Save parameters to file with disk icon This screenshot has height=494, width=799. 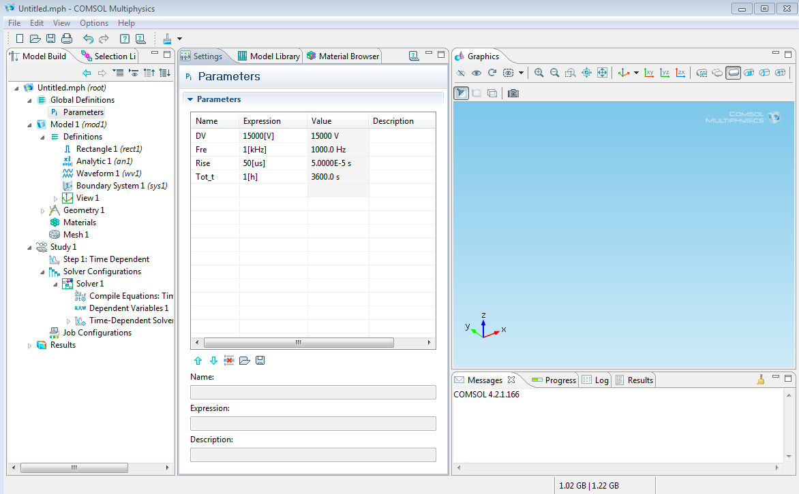click(x=260, y=361)
